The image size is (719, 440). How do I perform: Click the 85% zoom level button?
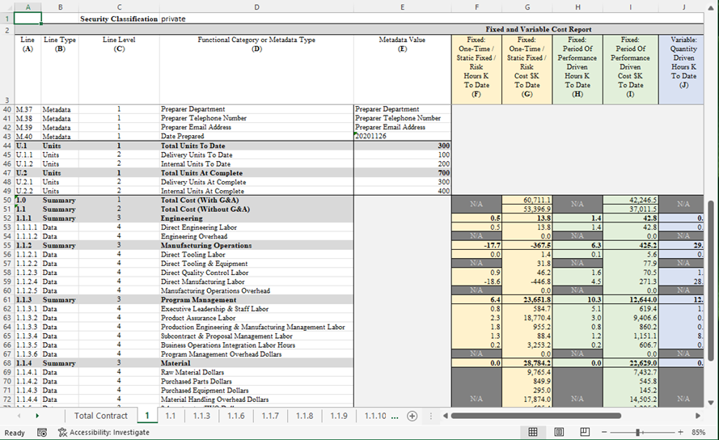pyautogui.click(x=698, y=432)
